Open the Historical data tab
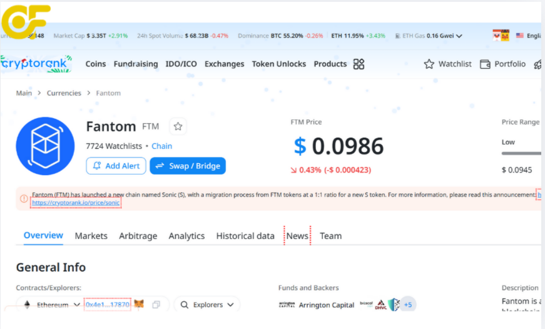The width and height of the screenshot is (545, 329). pyautogui.click(x=245, y=236)
